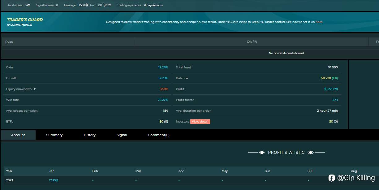Click the 2023 year row label
This screenshot has height=190, width=379.
(x=10, y=180)
